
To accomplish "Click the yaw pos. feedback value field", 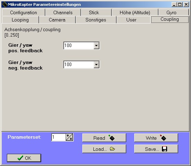I will coord(79,46).
